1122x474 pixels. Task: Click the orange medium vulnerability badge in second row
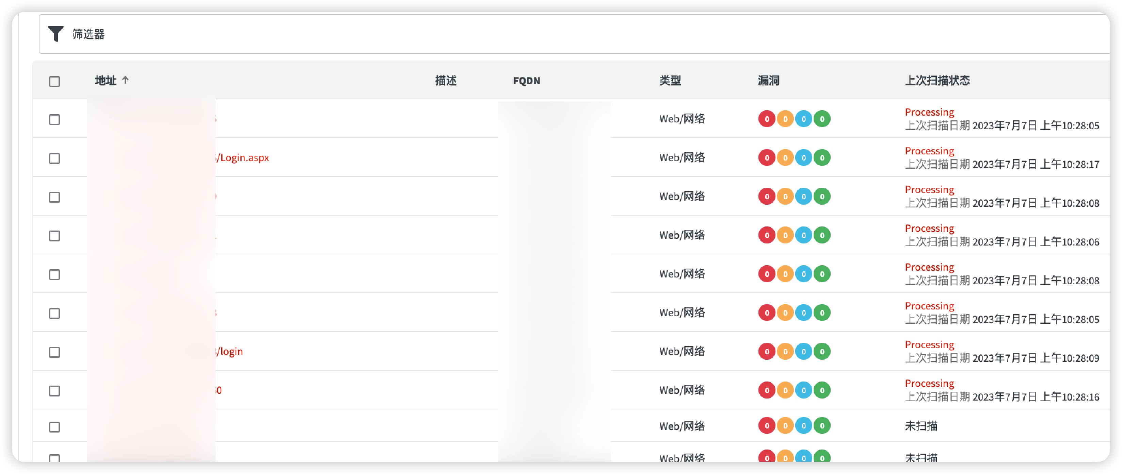click(x=785, y=157)
